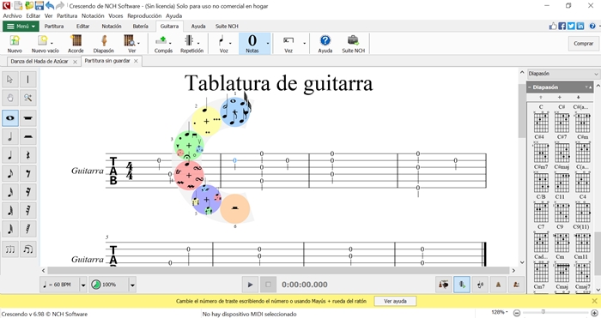Click the beamed notes button
This screenshot has width=601, height=318.
(x=28, y=249)
